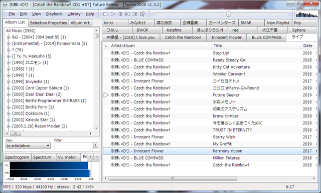Image resolution: width=321 pixels, height=193 pixels.
Task: Switch to Spectrogram visualization tab
Action: (x=17, y=157)
